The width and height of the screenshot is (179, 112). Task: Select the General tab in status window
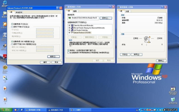tap(121, 11)
